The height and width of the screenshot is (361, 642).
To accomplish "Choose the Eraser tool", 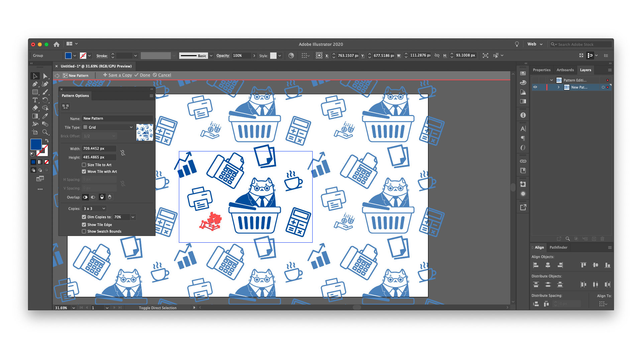I will tap(35, 108).
